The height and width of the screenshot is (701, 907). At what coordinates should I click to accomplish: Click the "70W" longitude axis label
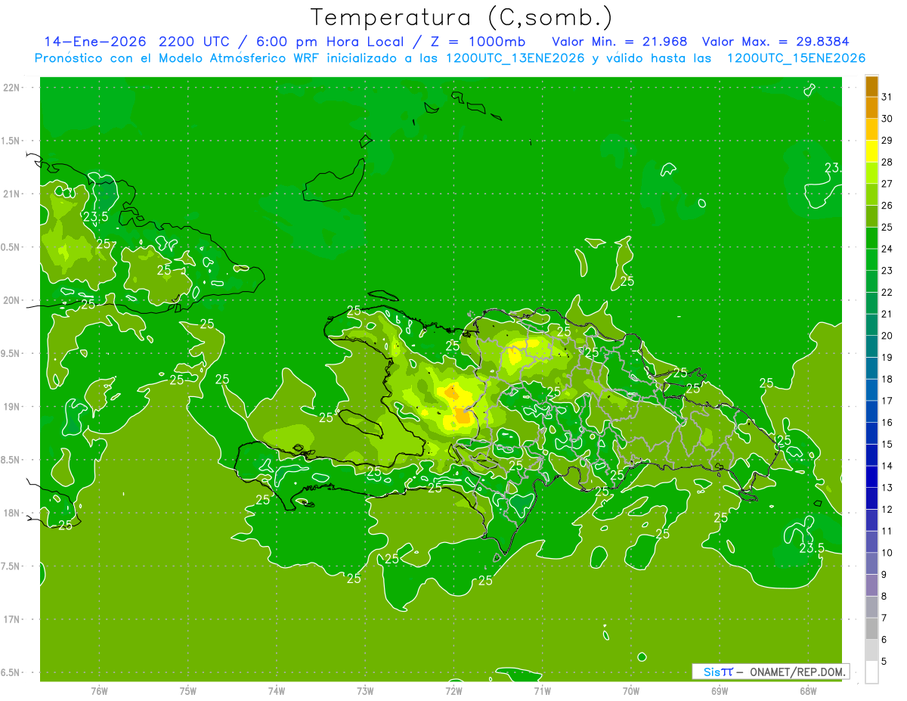(630, 690)
